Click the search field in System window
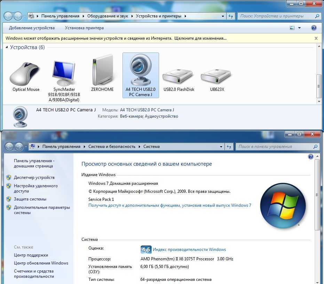The width and height of the screenshot is (324, 284). [275, 147]
